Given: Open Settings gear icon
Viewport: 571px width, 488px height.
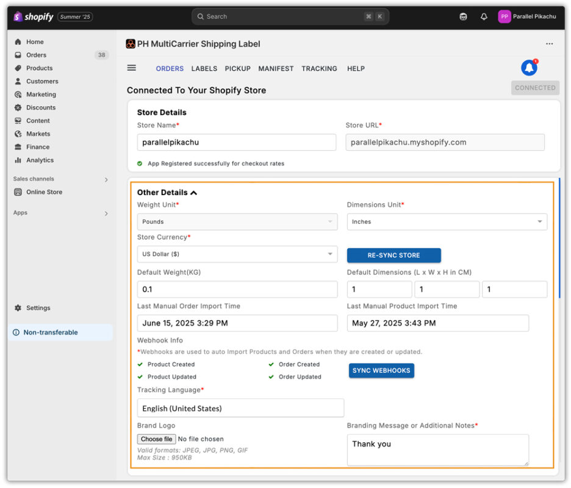Looking at the screenshot, I should 18,307.
